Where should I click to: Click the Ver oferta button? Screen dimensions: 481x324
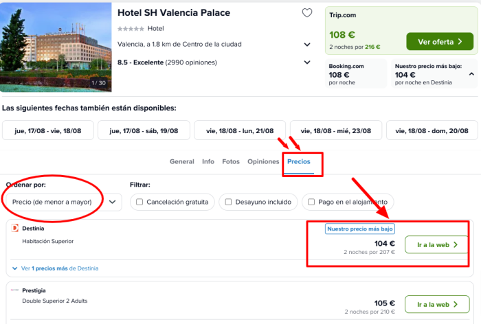440,42
